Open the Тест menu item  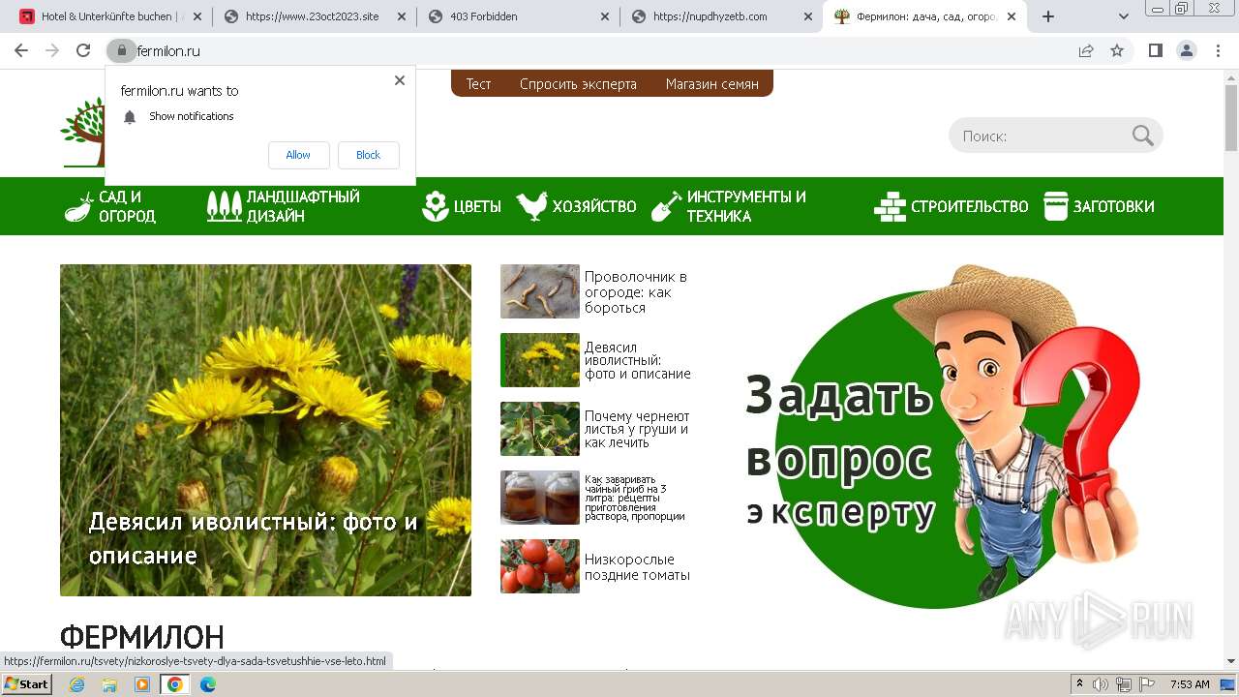[x=478, y=84]
